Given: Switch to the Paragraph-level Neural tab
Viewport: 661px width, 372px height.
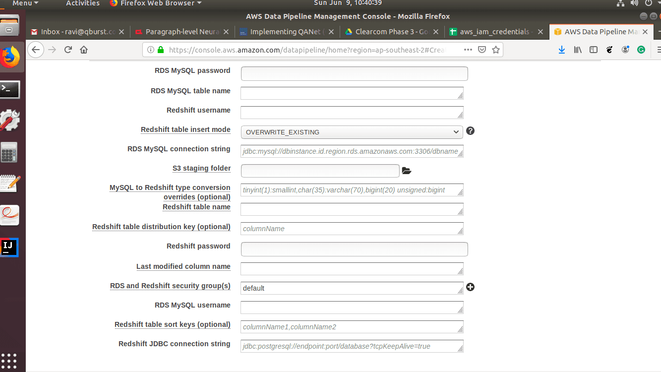Looking at the screenshot, I should (182, 32).
